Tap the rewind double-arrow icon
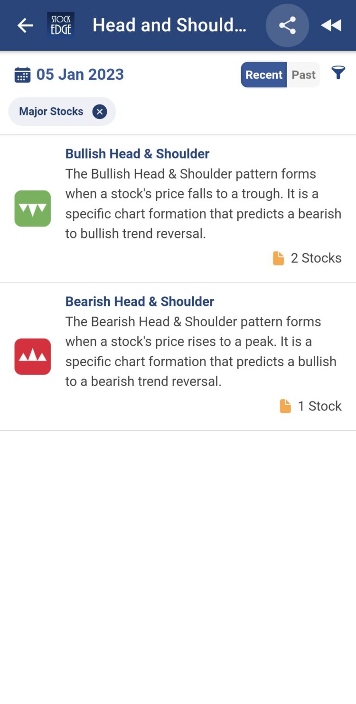The height and width of the screenshot is (704, 356). (331, 26)
